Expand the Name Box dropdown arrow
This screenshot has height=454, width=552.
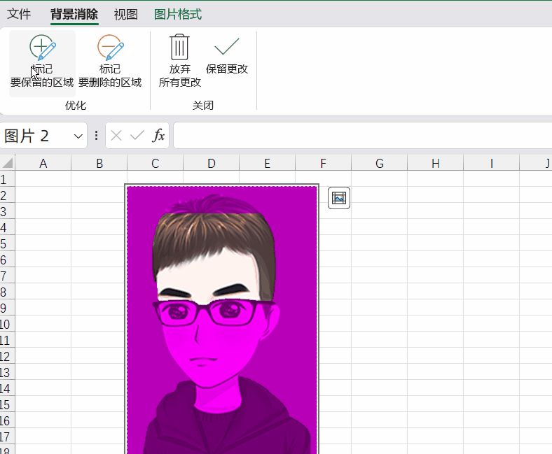pos(78,136)
